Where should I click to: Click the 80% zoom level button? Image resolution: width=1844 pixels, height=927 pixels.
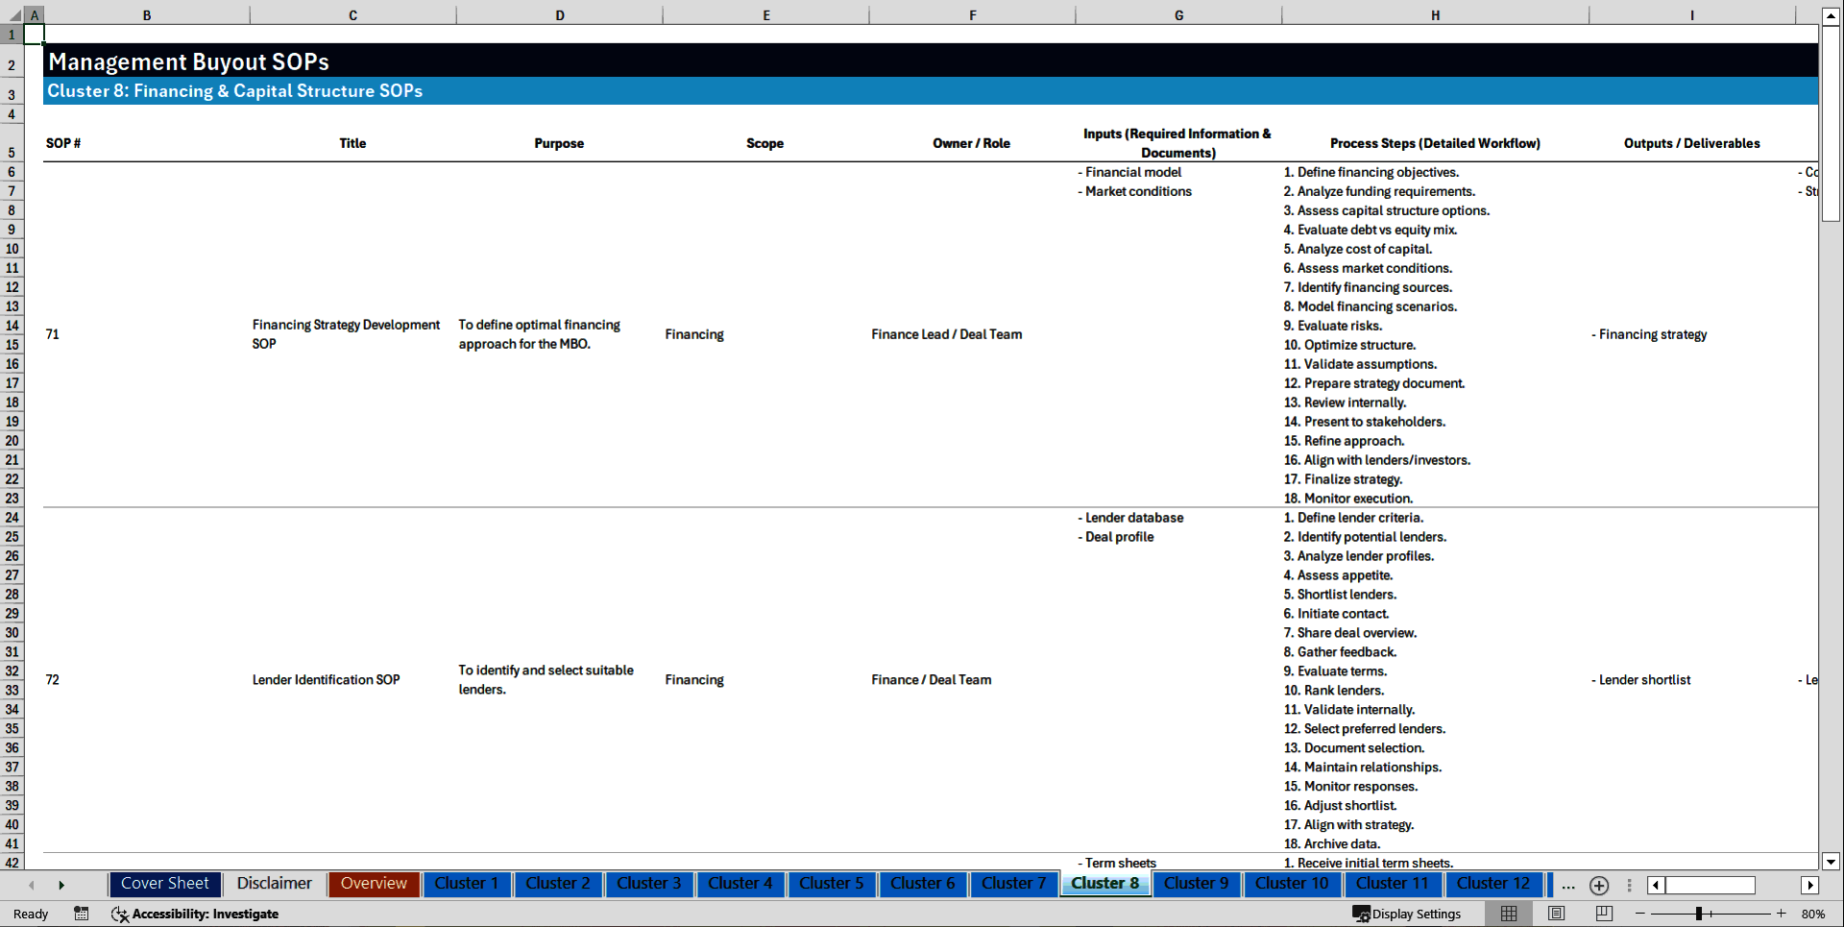[x=1814, y=914]
